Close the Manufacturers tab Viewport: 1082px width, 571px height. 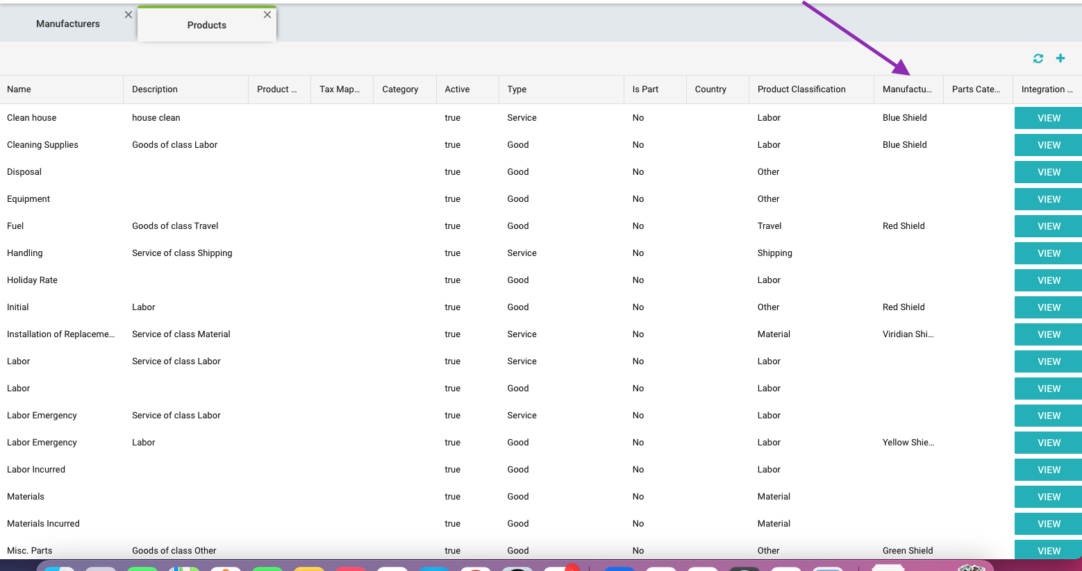click(128, 15)
